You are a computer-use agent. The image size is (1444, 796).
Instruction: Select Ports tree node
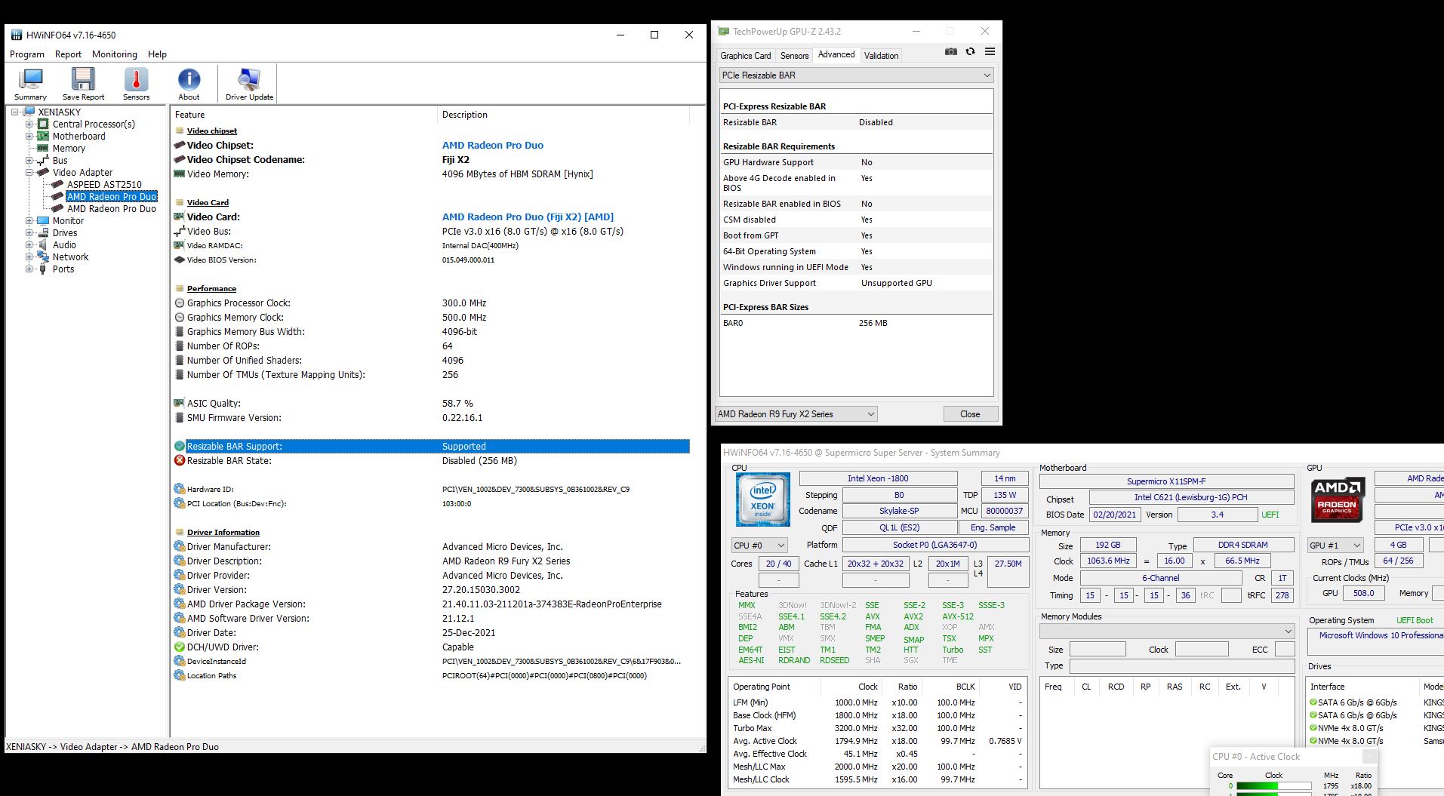click(63, 269)
